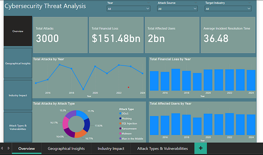Viewport: 263px width, 155px height.
Task: Click the green plus icon to add page
Action: tap(201, 149)
